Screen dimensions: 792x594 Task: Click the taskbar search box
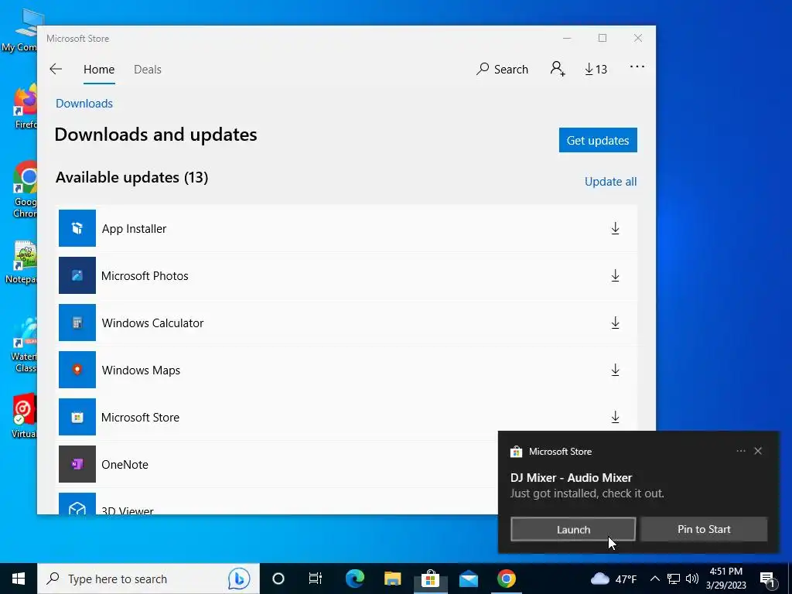tap(148, 579)
